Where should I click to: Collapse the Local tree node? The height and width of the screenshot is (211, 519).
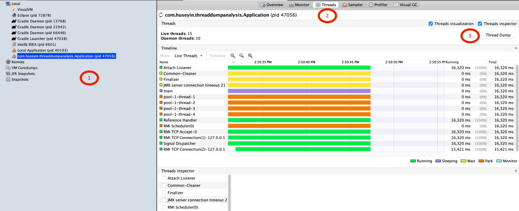point(3,4)
